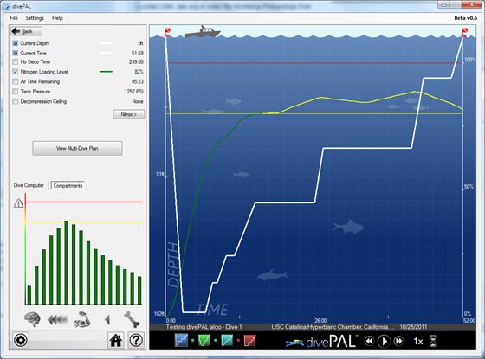Expand the Nitrox options button
485x359 pixels.
[x=129, y=114]
